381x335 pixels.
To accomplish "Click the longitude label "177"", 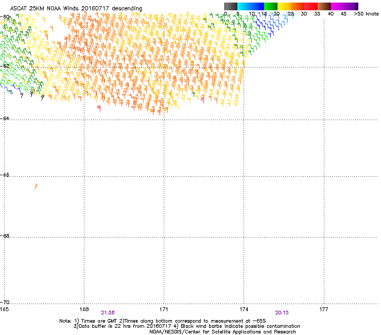I will pyautogui.click(x=324, y=309).
